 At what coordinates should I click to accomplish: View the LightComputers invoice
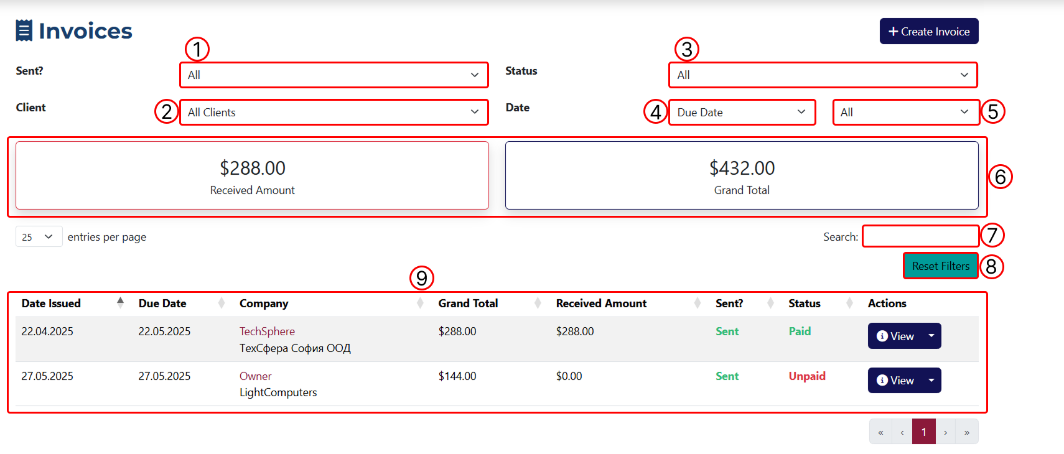point(895,380)
